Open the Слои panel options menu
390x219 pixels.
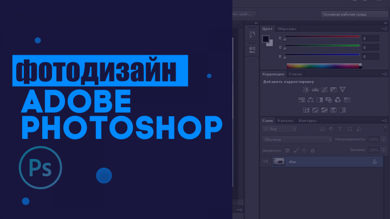pos(385,121)
